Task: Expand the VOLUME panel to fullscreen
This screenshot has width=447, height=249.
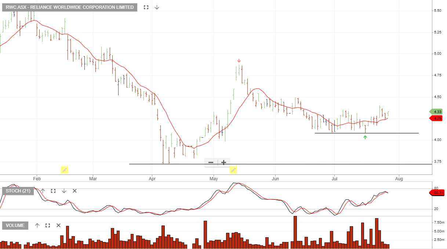Action: point(47,225)
